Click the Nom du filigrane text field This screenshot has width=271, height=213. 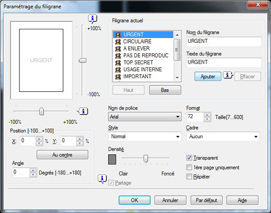(x=224, y=41)
